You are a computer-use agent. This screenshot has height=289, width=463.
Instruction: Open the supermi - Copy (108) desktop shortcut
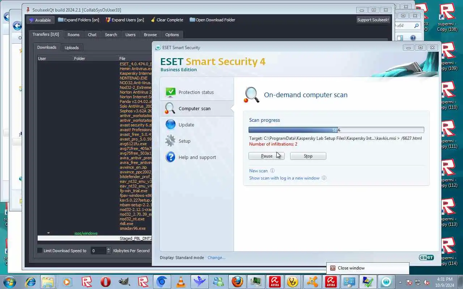point(447,17)
